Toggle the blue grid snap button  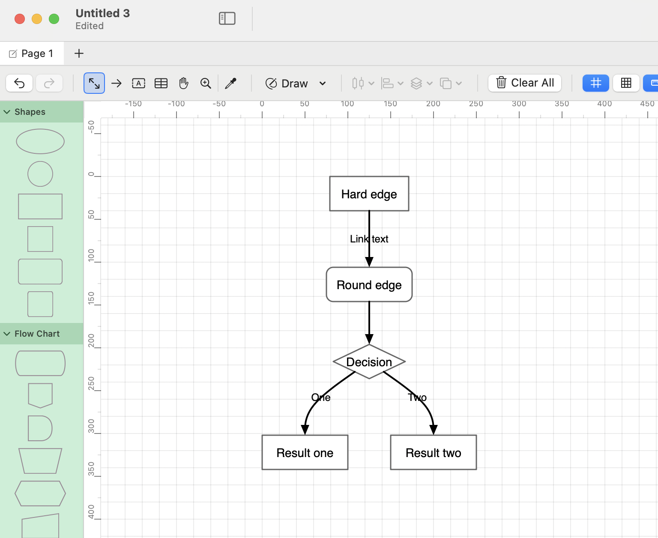click(595, 83)
